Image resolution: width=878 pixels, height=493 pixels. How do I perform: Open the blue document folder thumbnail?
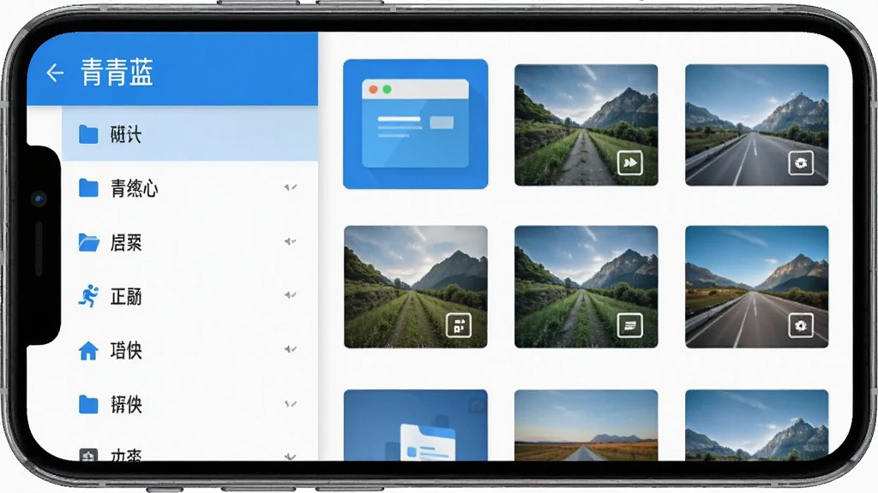coord(416,425)
